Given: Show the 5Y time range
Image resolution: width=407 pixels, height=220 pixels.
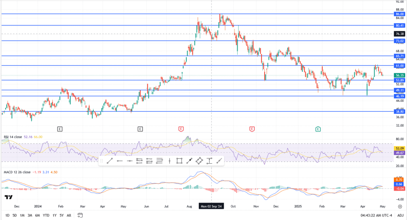Looking at the screenshot, I should [61, 215].
